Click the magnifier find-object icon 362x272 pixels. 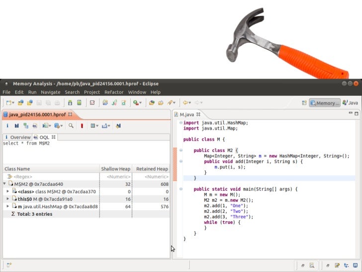[71, 126]
